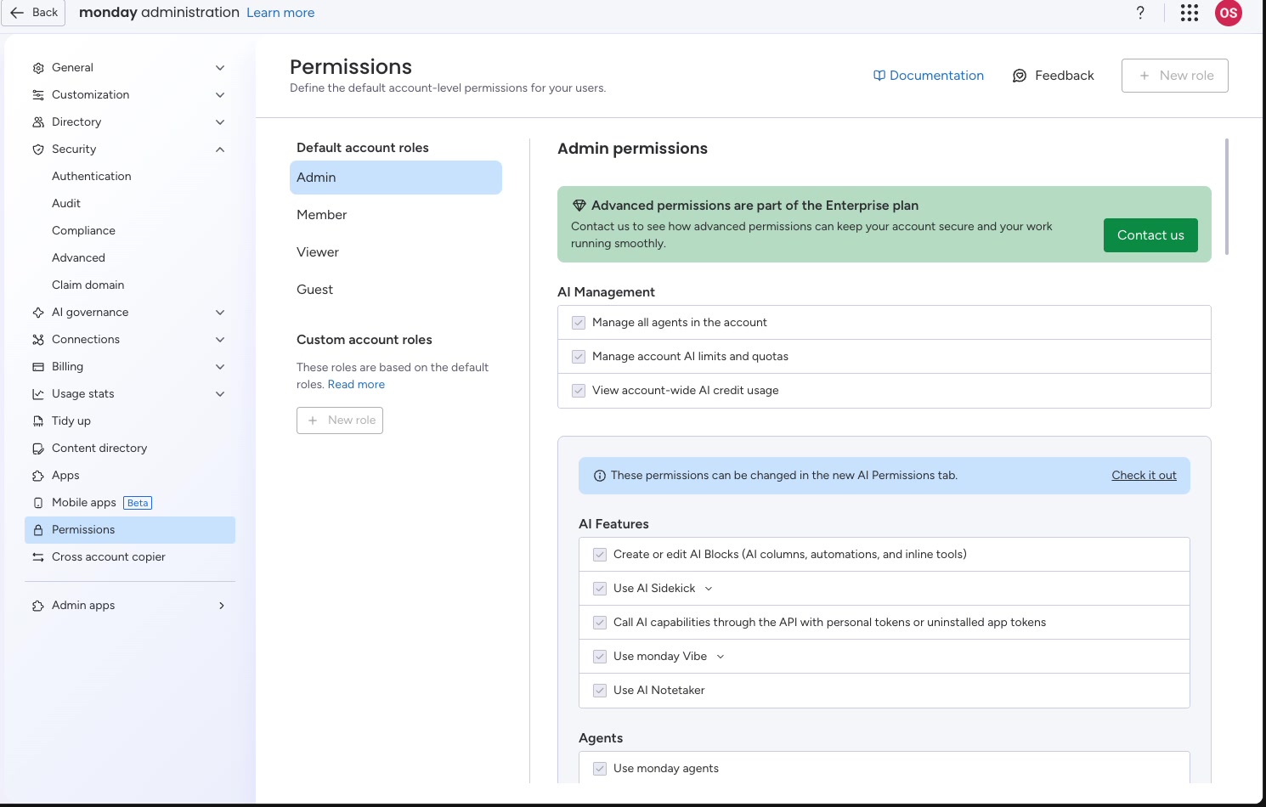Click New role button in page header
Screen dimensions: 1266x807
pos(1175,76)
